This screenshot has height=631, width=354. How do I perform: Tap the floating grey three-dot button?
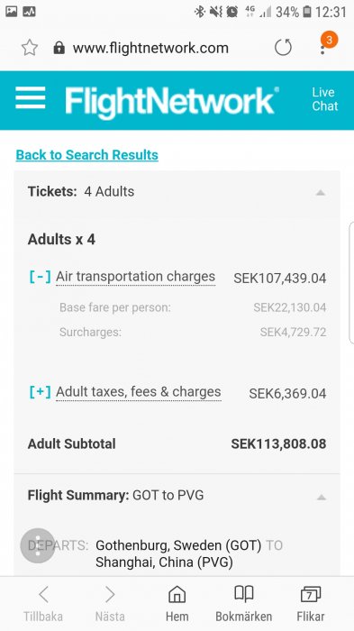click(x=38, y=545)
